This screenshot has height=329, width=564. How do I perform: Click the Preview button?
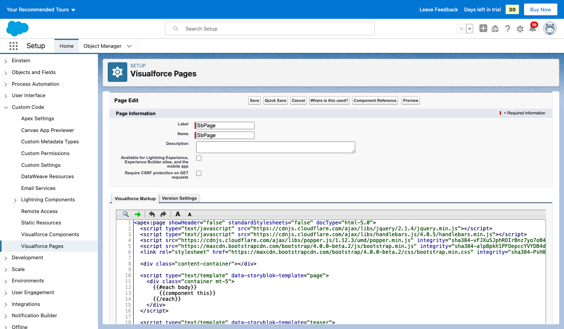[411, 101]
